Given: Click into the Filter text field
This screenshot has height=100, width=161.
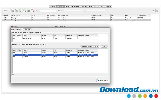Looking at the screenshot, I should click(48, 11).
